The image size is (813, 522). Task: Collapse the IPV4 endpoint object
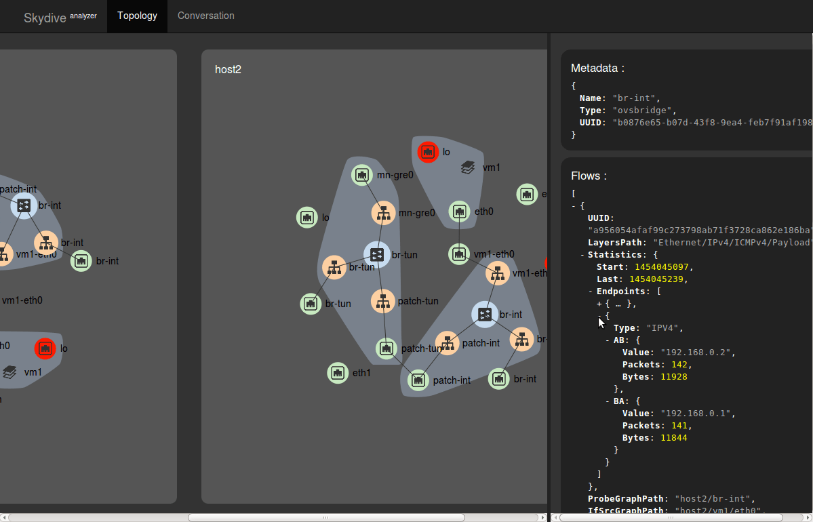[x=600, y=316]
